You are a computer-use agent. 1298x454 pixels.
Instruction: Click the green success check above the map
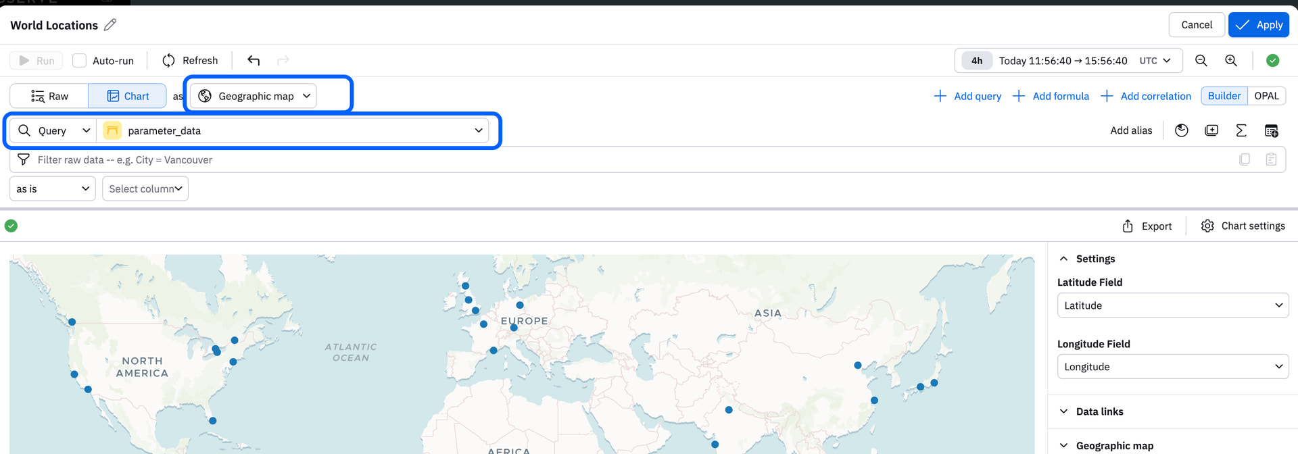[x=11, y=226]
